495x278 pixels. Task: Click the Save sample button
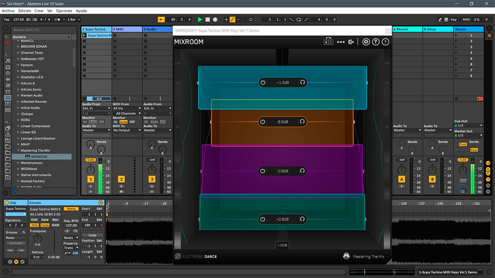click(45, 220)
